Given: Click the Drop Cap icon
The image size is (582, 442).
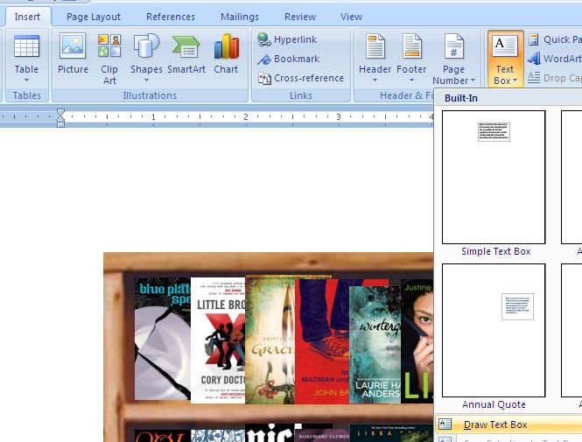Looking at the screenshot, I should (534, 78).
